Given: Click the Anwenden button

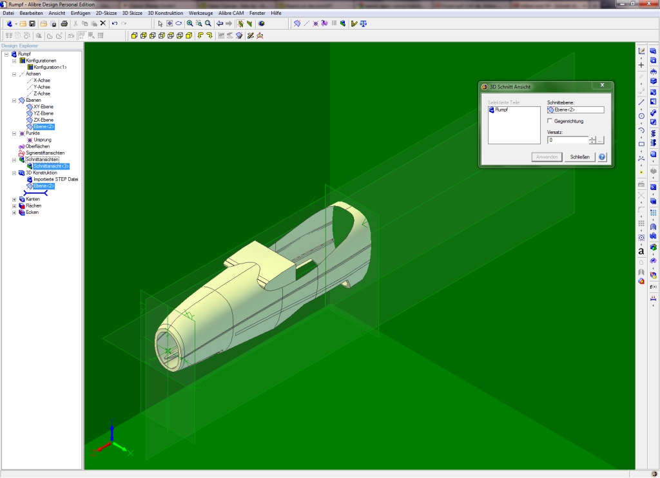Looking at the screenshot, I should 547,157.
